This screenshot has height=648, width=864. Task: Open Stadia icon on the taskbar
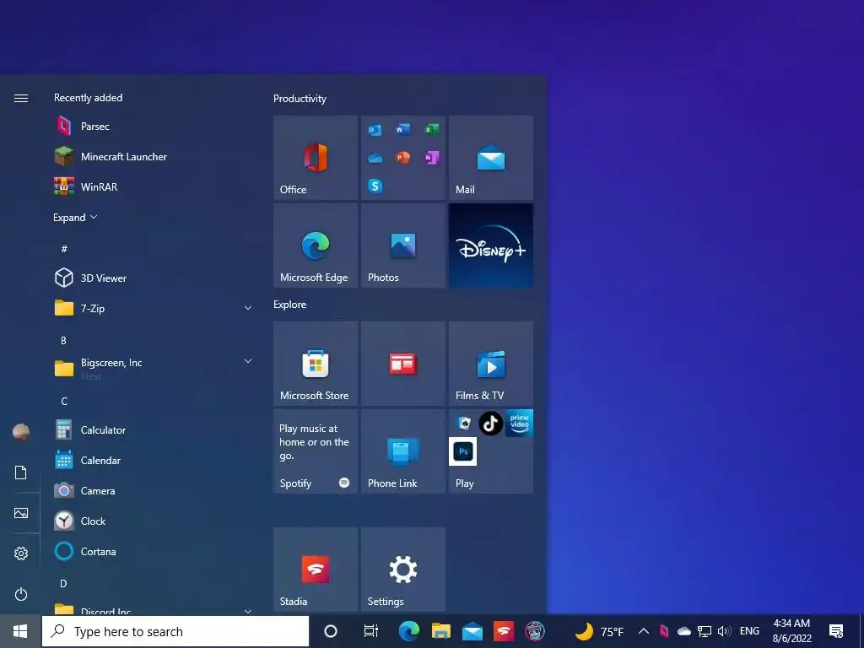click(504, 631)
